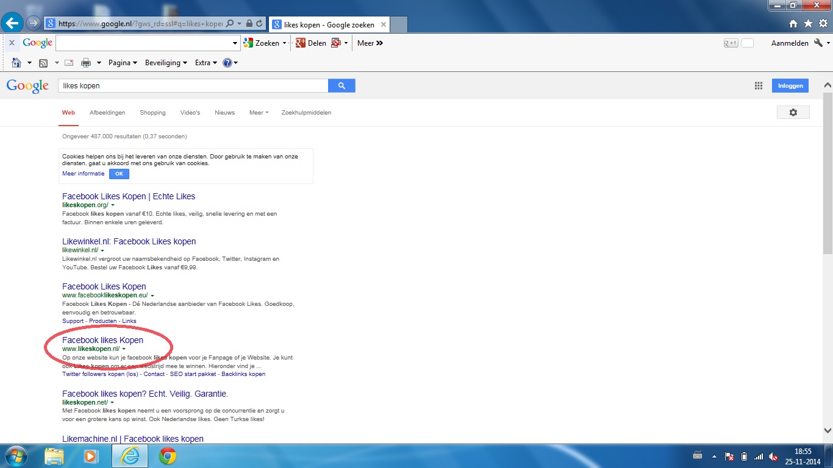Click the RSS feeds icon in command bar
833x468 pixels.
click(x=43, y=63)
